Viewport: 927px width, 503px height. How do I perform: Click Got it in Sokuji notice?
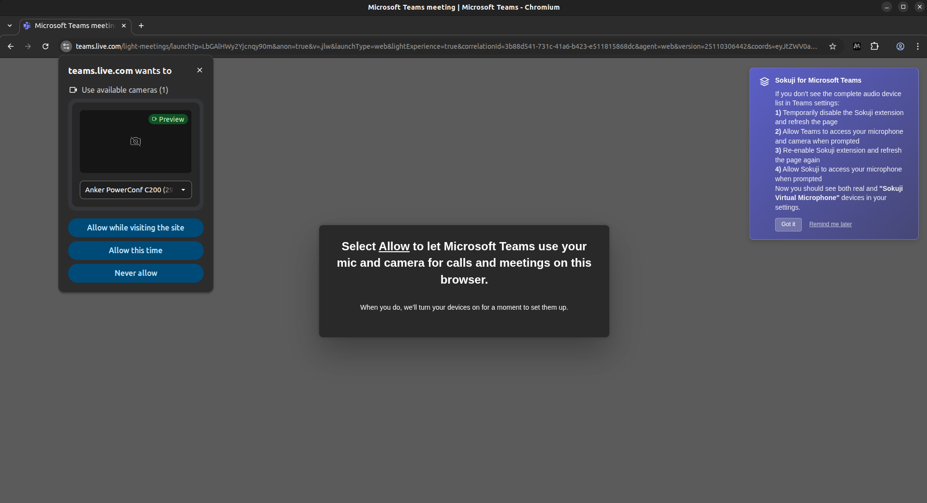click(x=788, y=224)
